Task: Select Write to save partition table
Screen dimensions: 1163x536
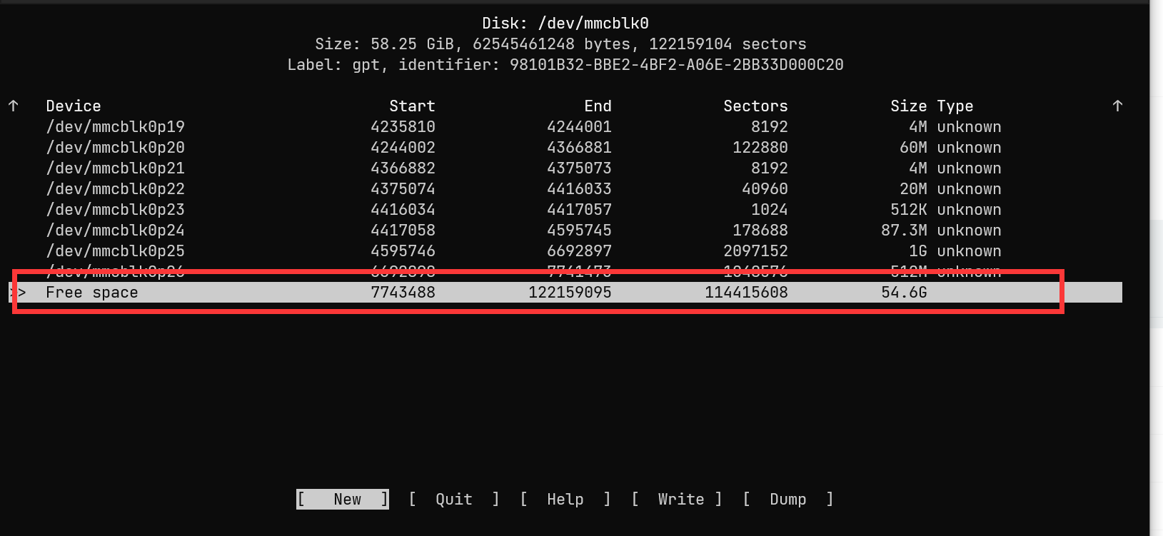Action: (x=680, y=499)
